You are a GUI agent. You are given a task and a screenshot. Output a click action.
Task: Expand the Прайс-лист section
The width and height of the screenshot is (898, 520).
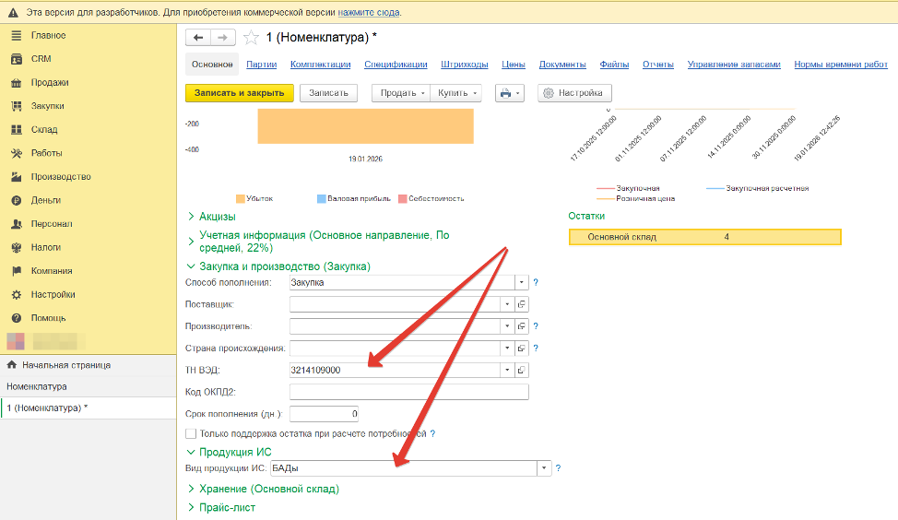[227, 508]
